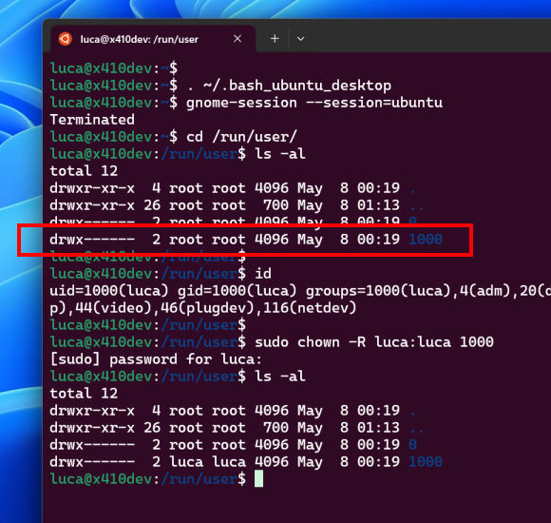This screenshot has width=551, height=523.
Task: Expand the terminal profiles dropdown chevron
Action: pos(301,39)
